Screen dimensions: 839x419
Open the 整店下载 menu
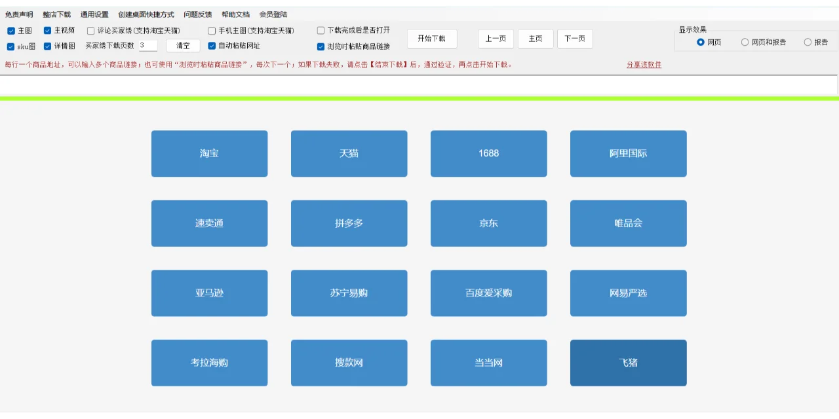(56, 14)
